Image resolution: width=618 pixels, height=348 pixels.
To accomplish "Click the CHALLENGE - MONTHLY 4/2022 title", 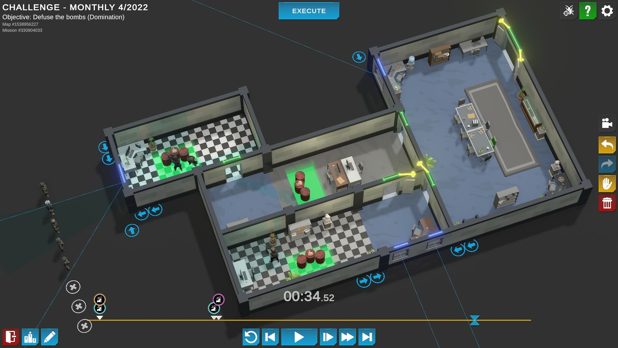I will click(x=75, y=7).
